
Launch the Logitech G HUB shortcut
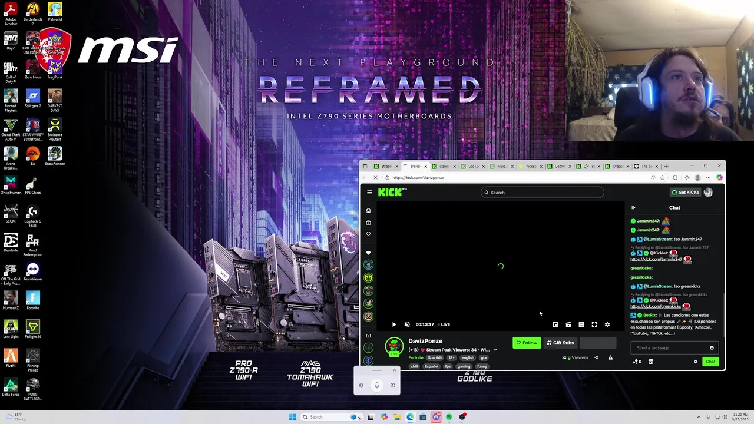pos(32,216)
